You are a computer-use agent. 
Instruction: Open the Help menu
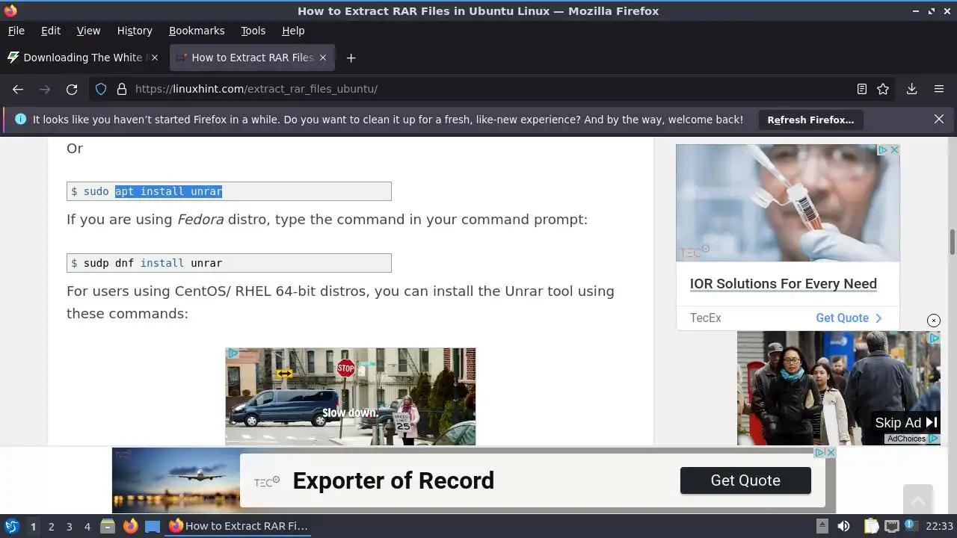point(293,31)
